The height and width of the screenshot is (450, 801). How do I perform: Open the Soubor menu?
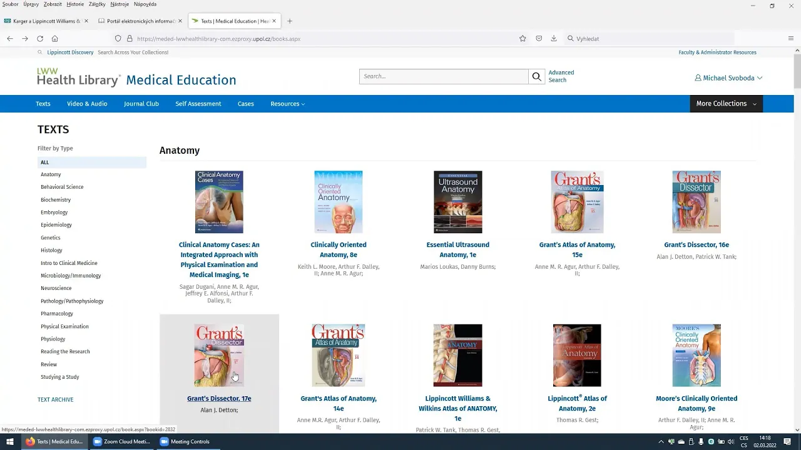(10, 4)
